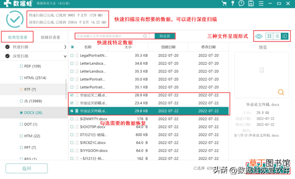
Task: Check the PDF (109) checkbox
Action: pos(21,66)
